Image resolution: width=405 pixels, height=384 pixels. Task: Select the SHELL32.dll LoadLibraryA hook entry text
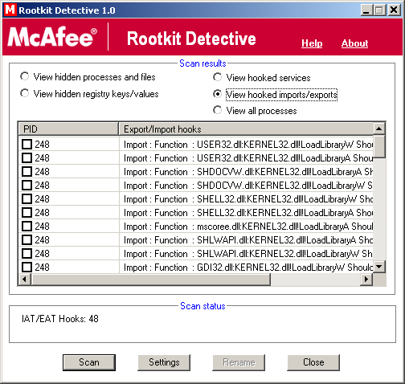(248, 213)
